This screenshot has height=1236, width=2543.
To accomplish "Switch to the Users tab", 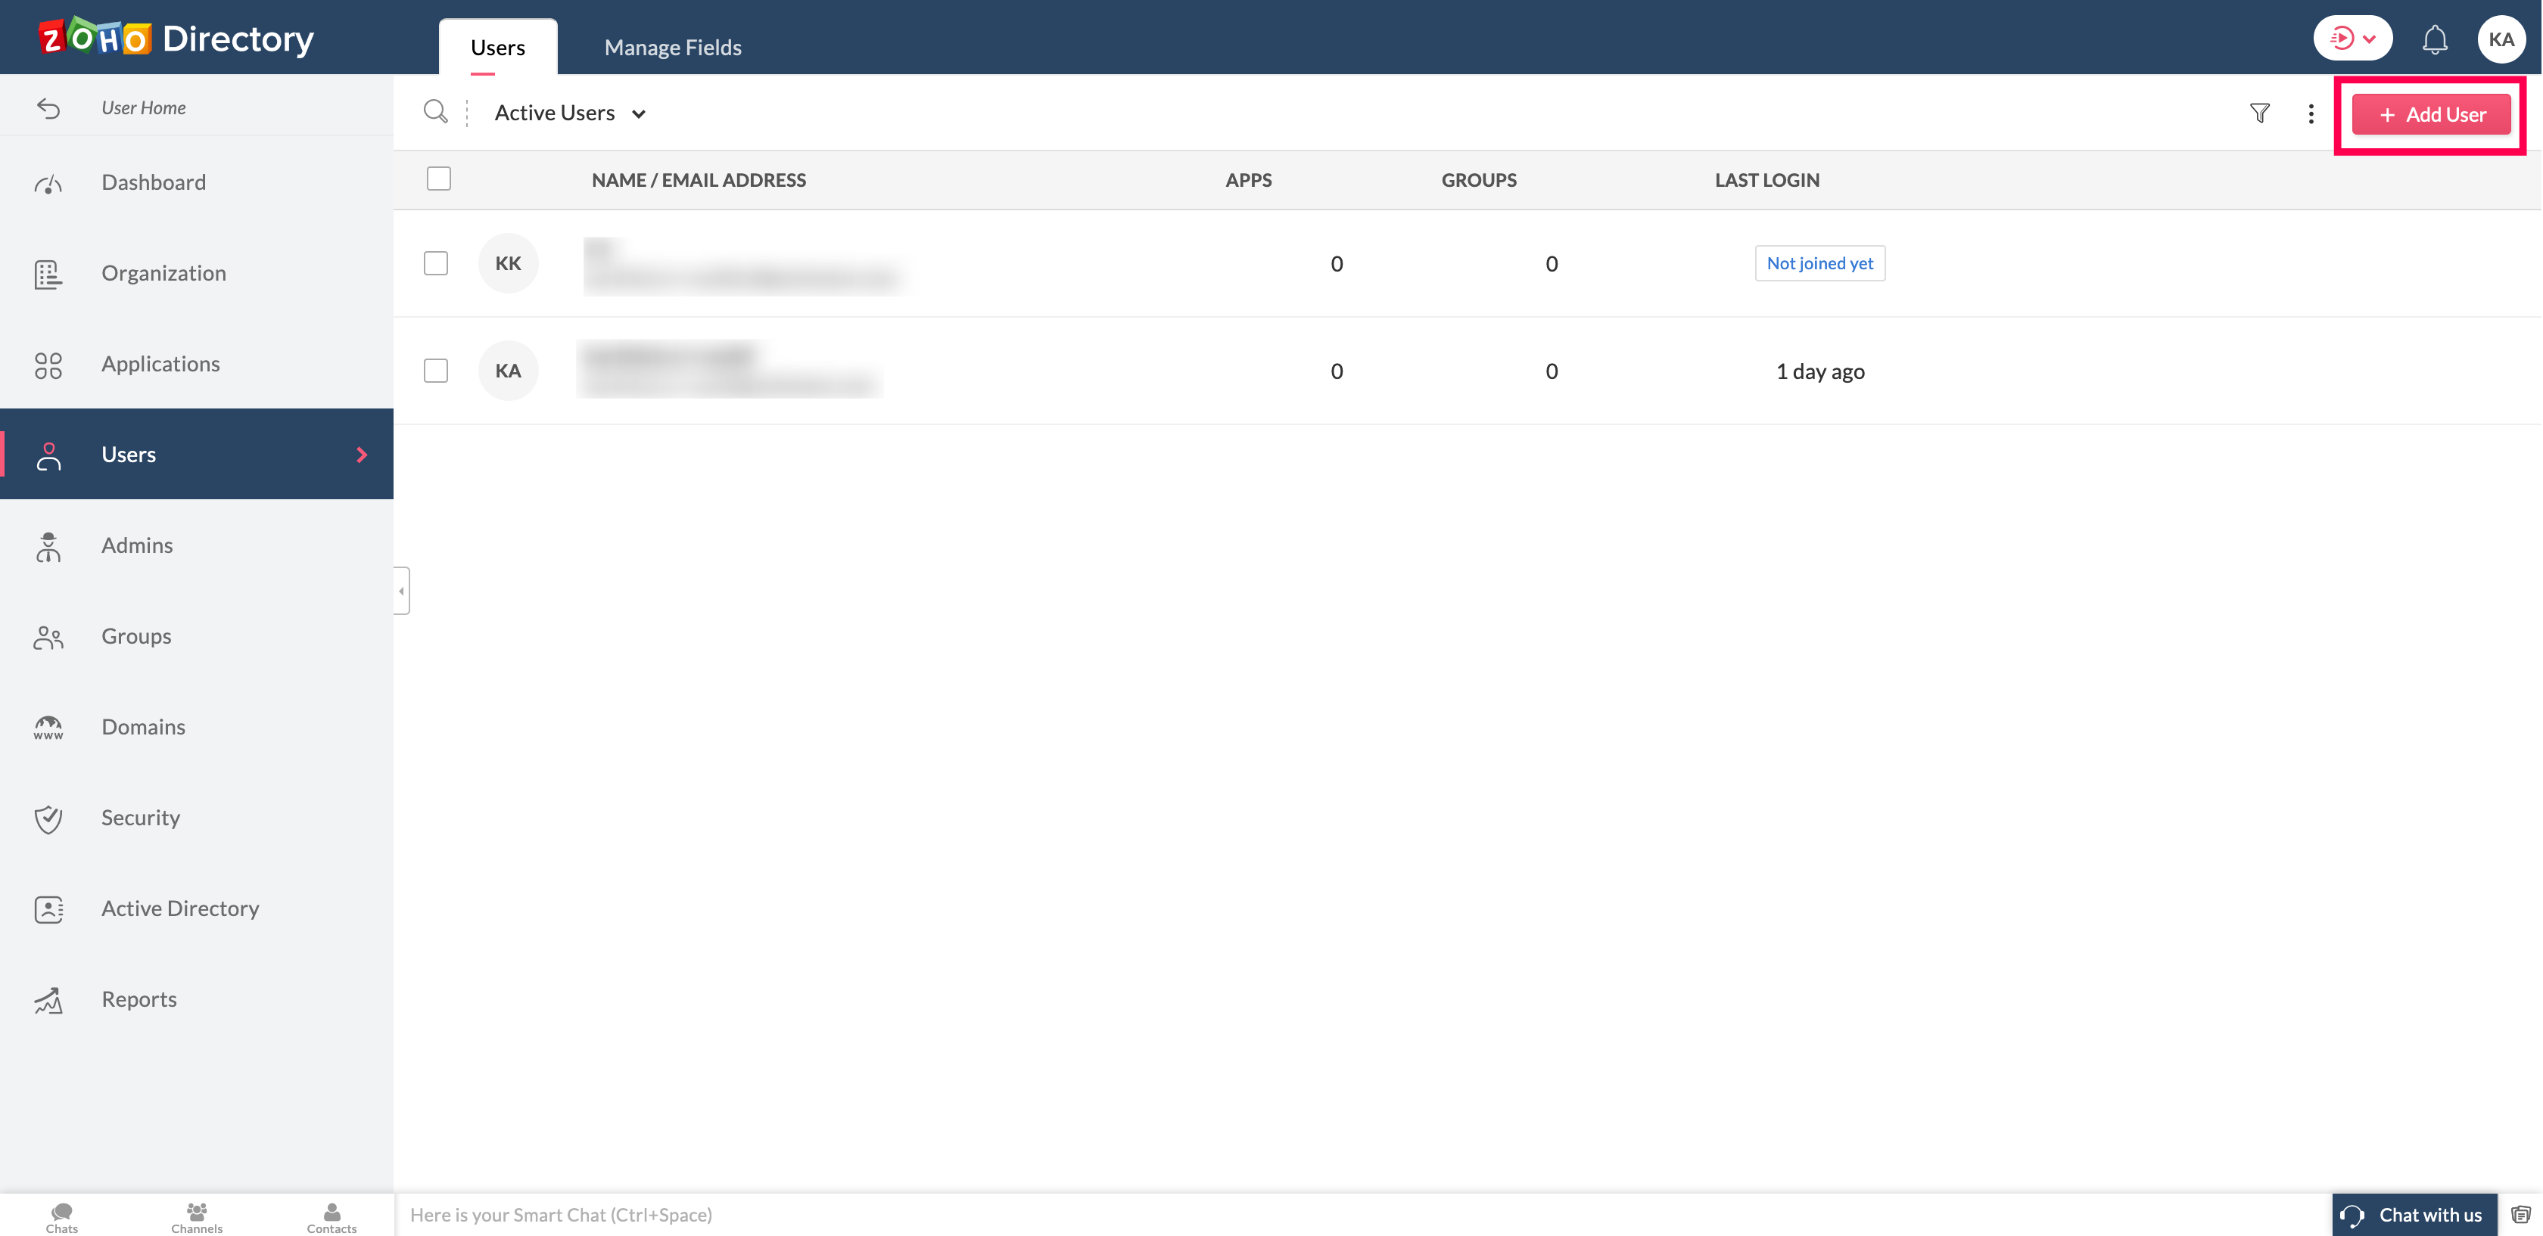I will point(498,45).
